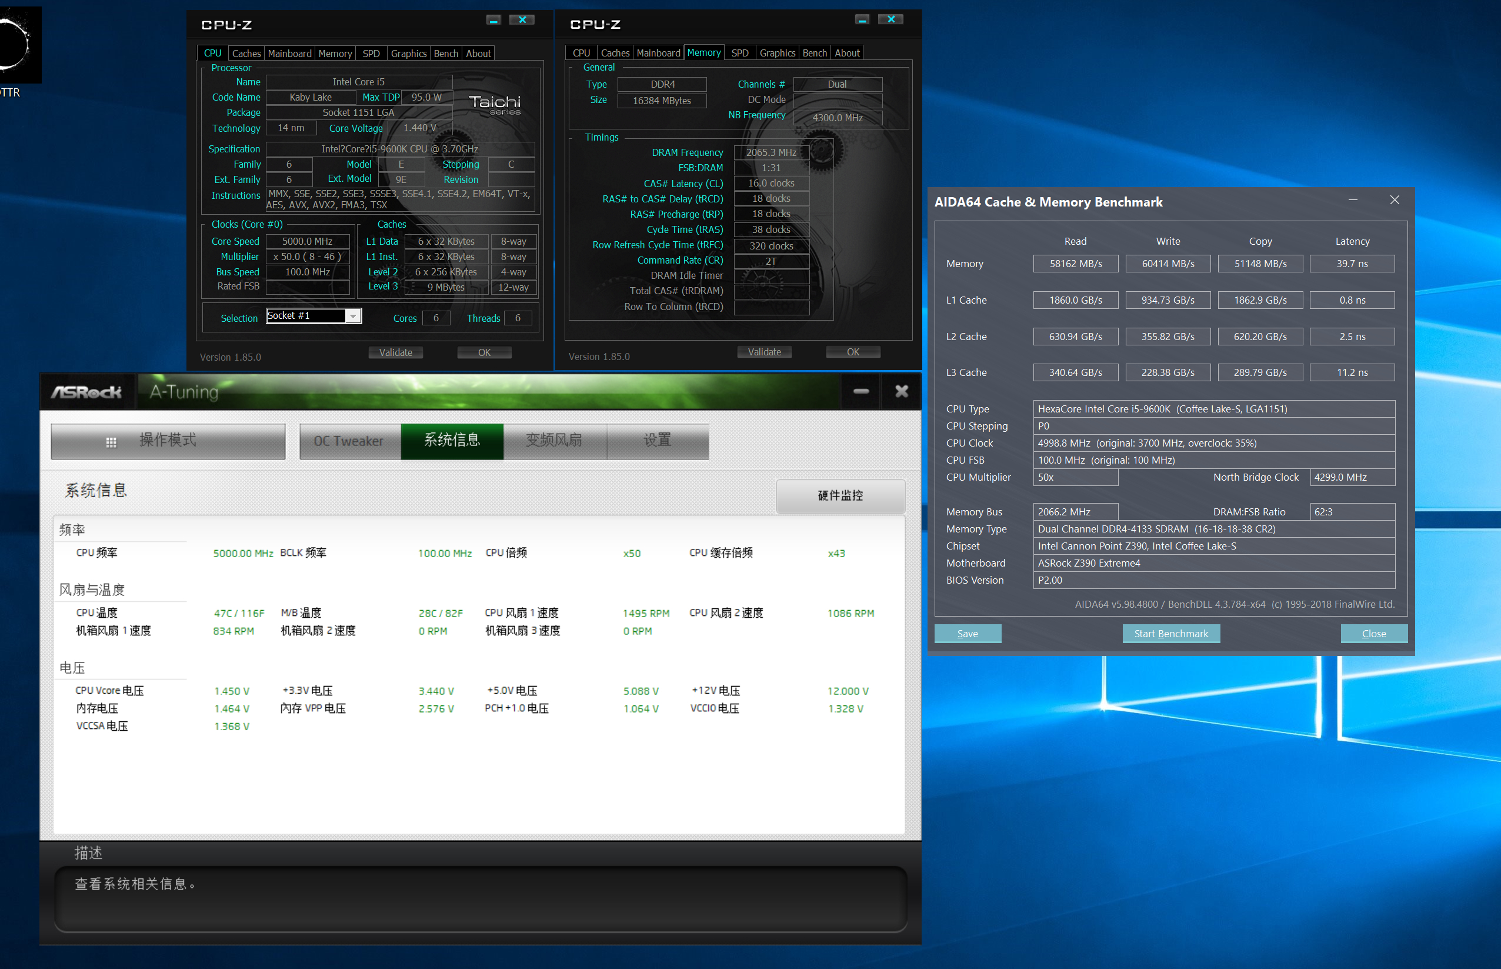Click the CPU 温度 value 47C / 116F
This screenshot has width=1501, height=969.
coord(239,614)
